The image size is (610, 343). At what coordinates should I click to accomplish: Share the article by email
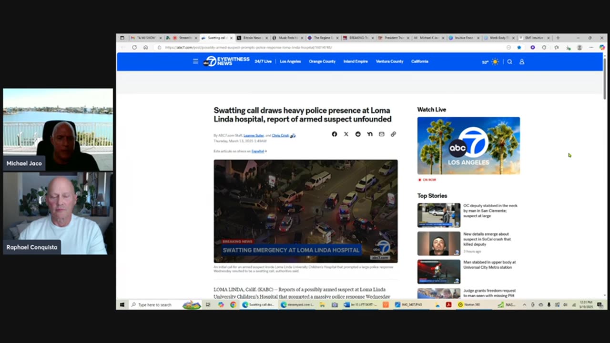tap(381, 134)
